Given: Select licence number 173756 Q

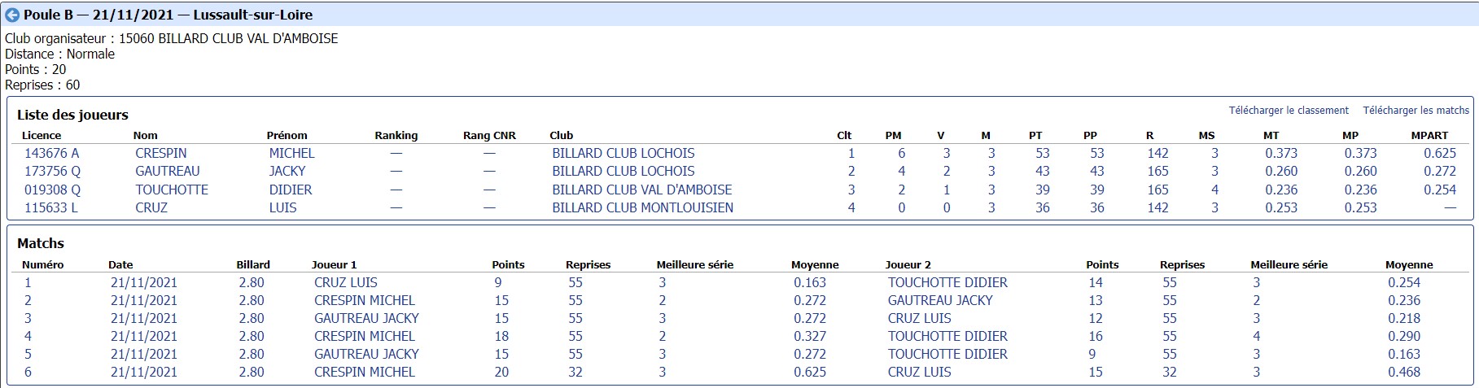Looking at the screenshot, I should tap(52, 171).
